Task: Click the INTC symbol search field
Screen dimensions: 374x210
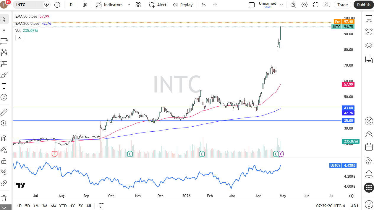Action: pyautogui.click(x=32, y=5)
